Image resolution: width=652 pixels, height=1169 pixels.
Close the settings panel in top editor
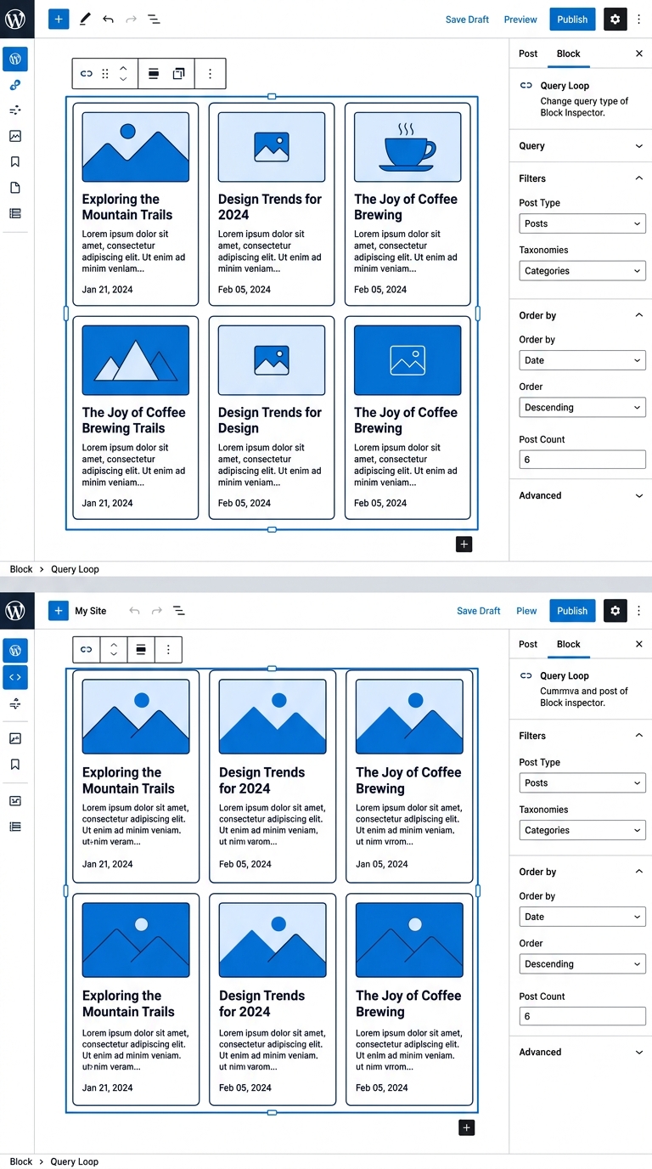pyautogui.click(x=639, y=54)
